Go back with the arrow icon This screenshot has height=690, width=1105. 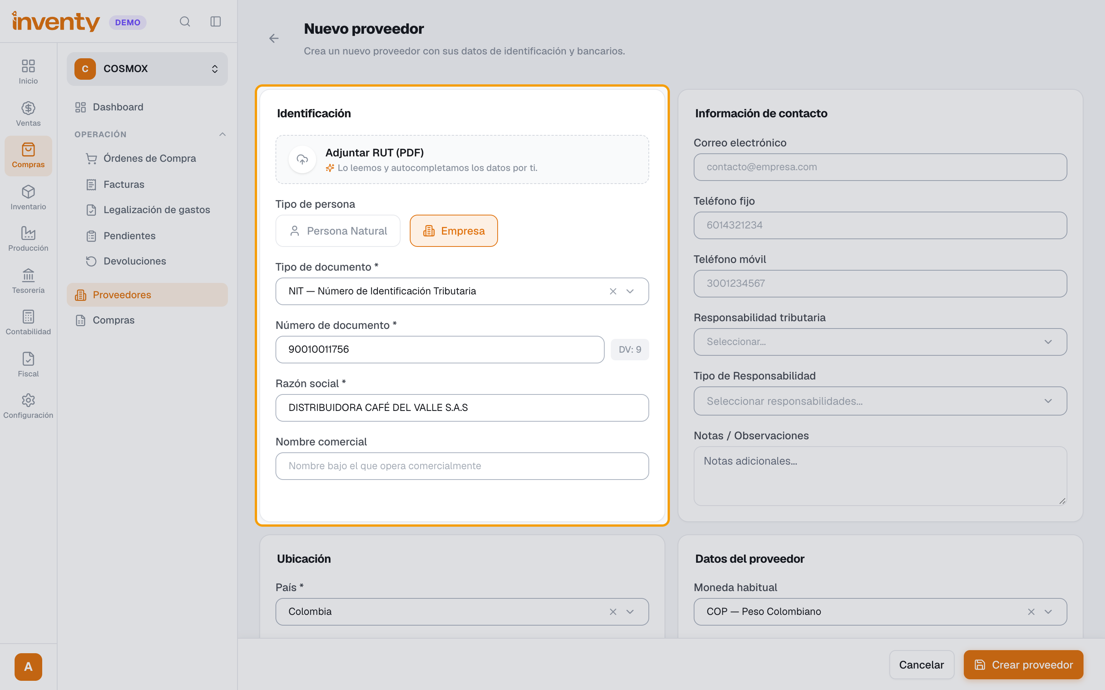click(x=274, y=38)
